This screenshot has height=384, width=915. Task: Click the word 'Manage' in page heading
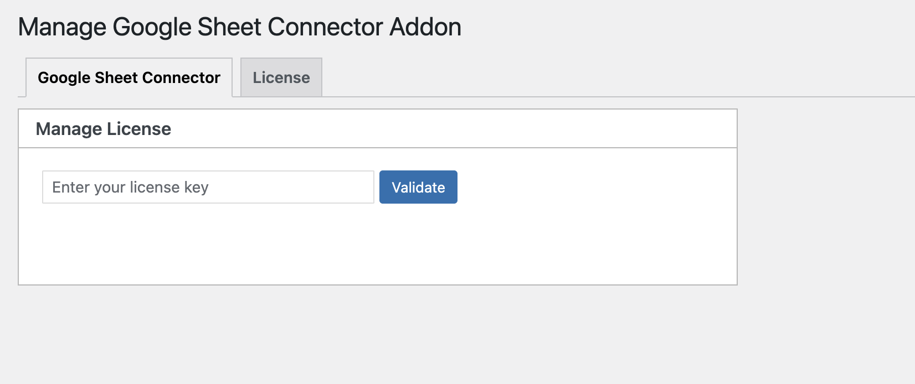pyautogui.click(x=62, y=27)
